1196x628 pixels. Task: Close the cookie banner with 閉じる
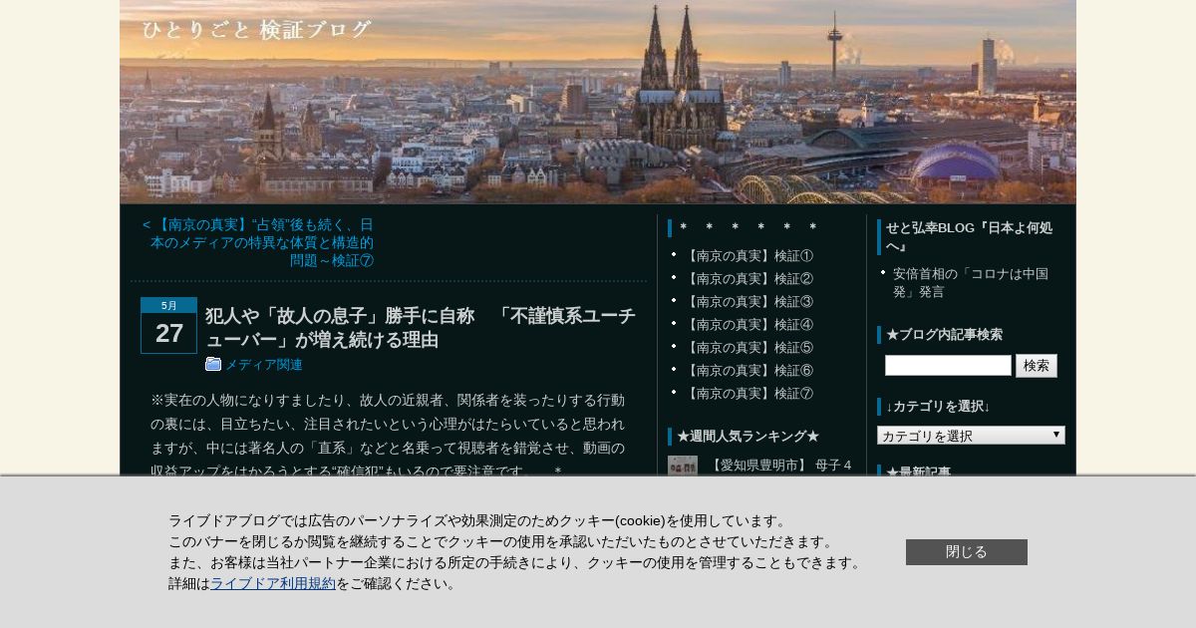[x=967, y=552]
